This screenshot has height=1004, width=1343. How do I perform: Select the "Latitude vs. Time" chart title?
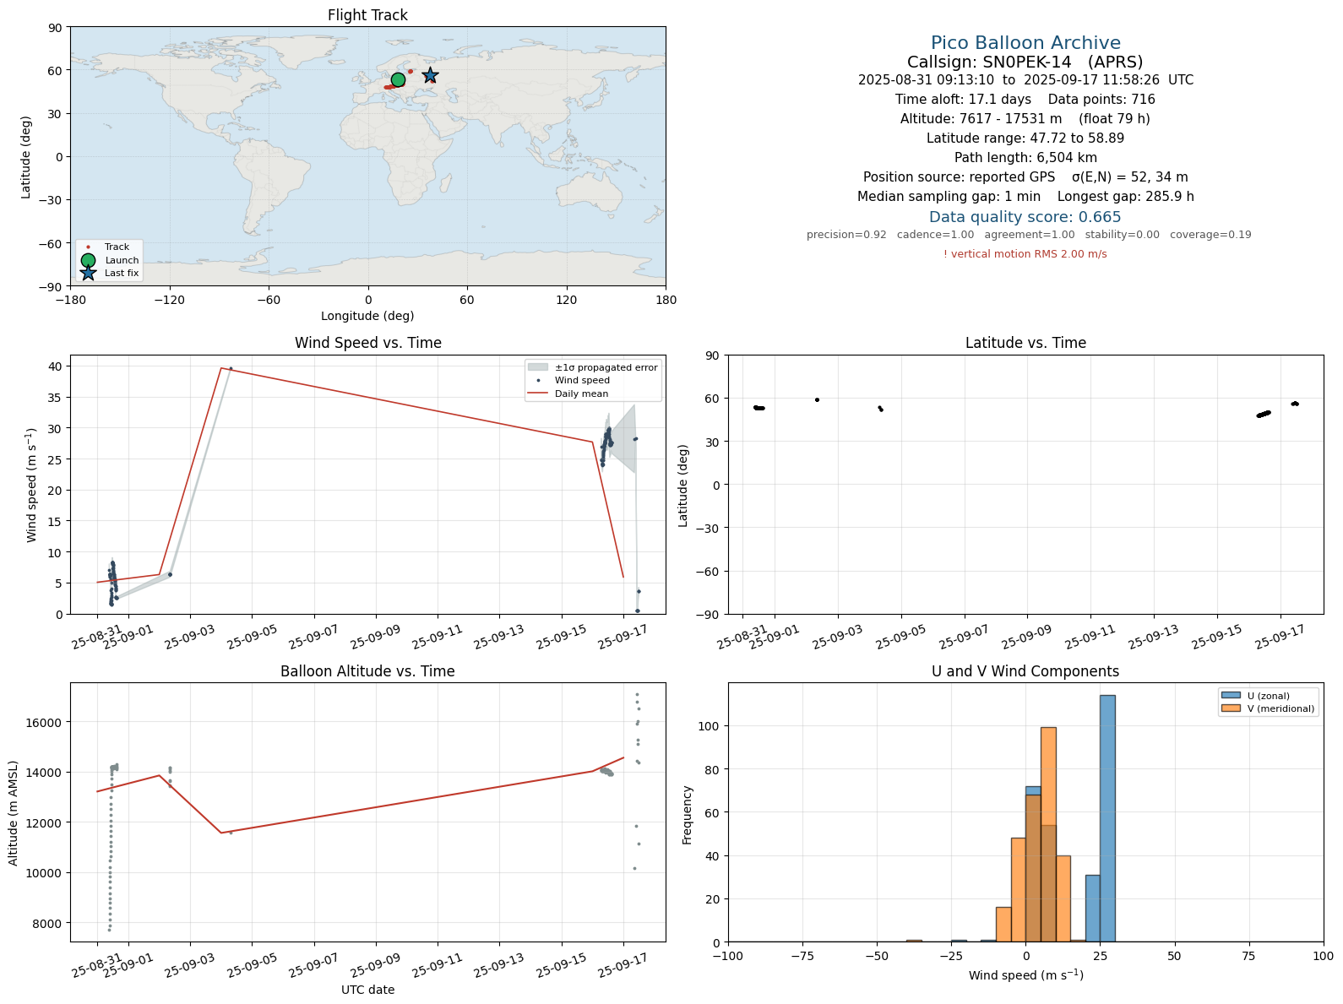coord(1025,343)
